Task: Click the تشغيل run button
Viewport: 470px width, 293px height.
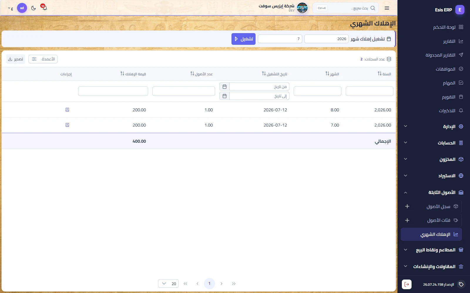Action: coord(244,39)
